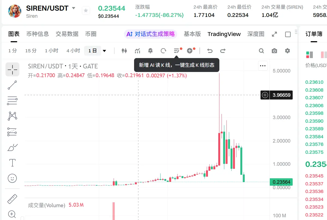Add SIREN/USDT to favorites with star
The width and height of the screenshot is (327, 220).
tap(86, 11)
